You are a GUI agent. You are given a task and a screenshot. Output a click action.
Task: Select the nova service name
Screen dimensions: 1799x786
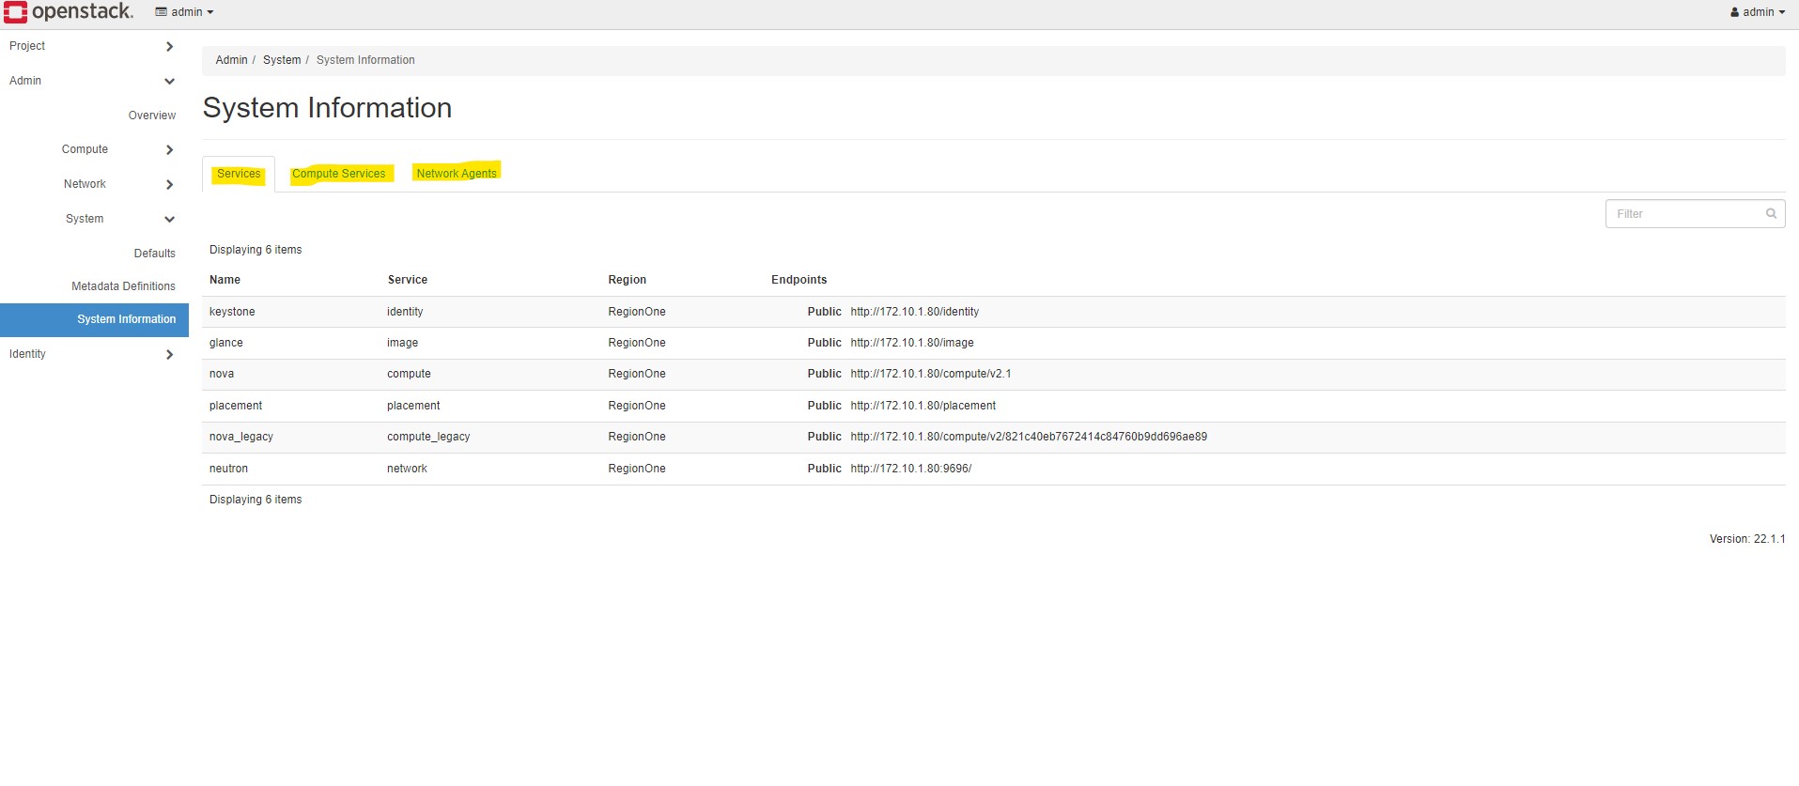point(222,374)
